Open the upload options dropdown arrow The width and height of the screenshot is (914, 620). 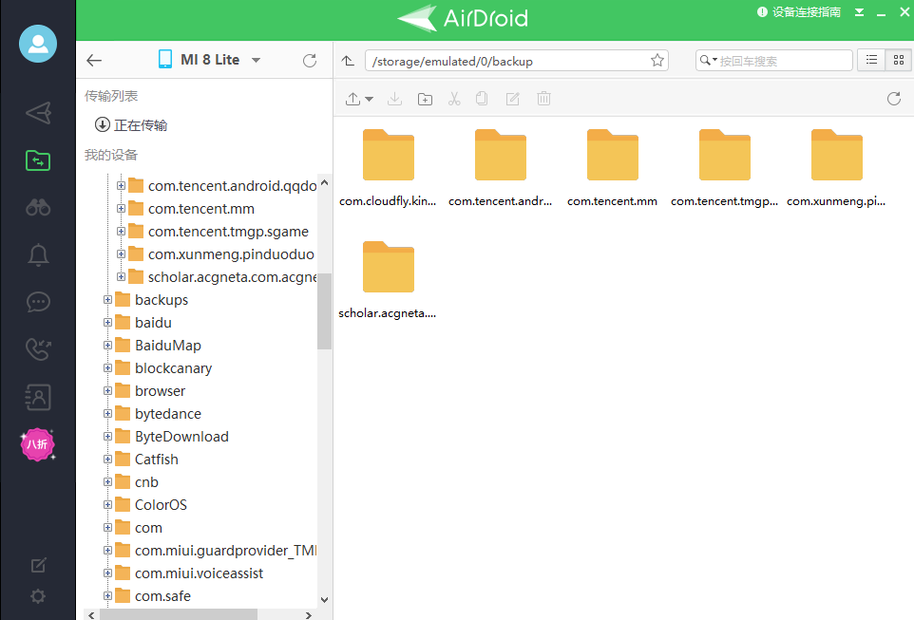click(369, 99)
